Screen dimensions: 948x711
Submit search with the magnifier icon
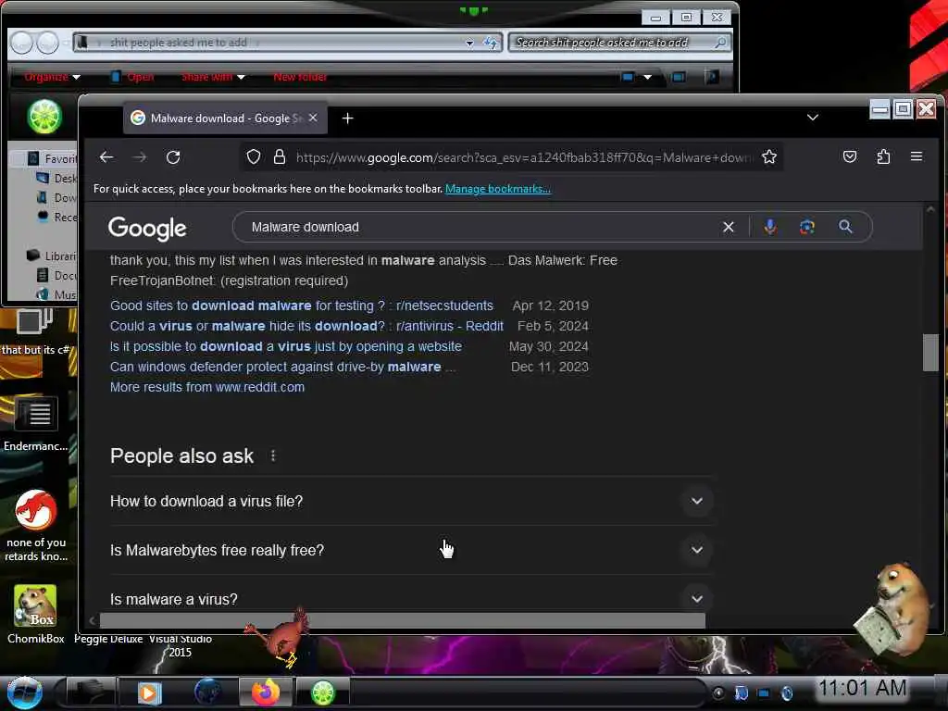845,227
